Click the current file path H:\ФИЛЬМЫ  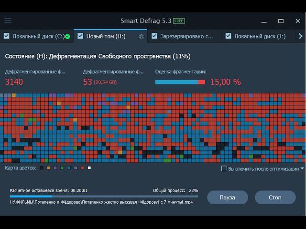(x=101, y=202)
